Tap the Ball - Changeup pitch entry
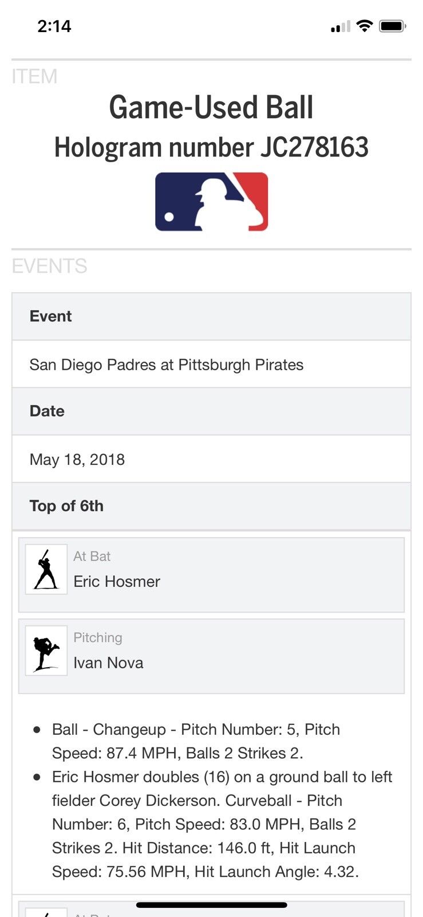The image size is (423, 917). click(x=196, y=741)
